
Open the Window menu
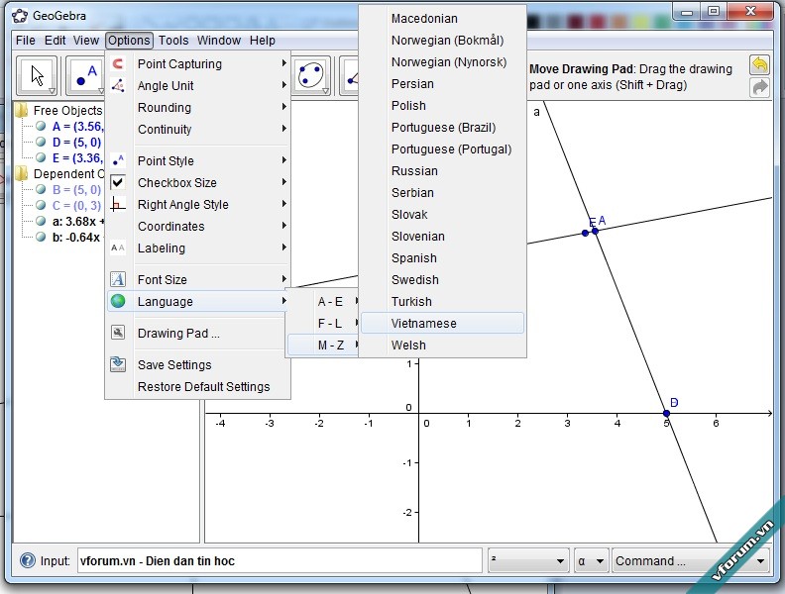[x=219, y=41]
